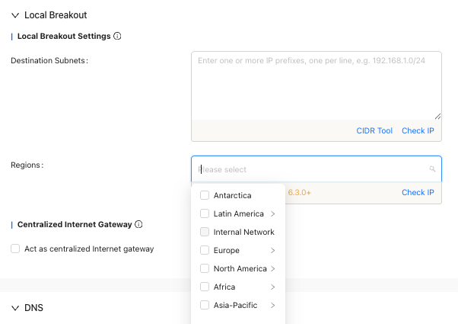Select the Antarctica option label
This screenshot has width=458, height=324.
(x=232, y=195)
